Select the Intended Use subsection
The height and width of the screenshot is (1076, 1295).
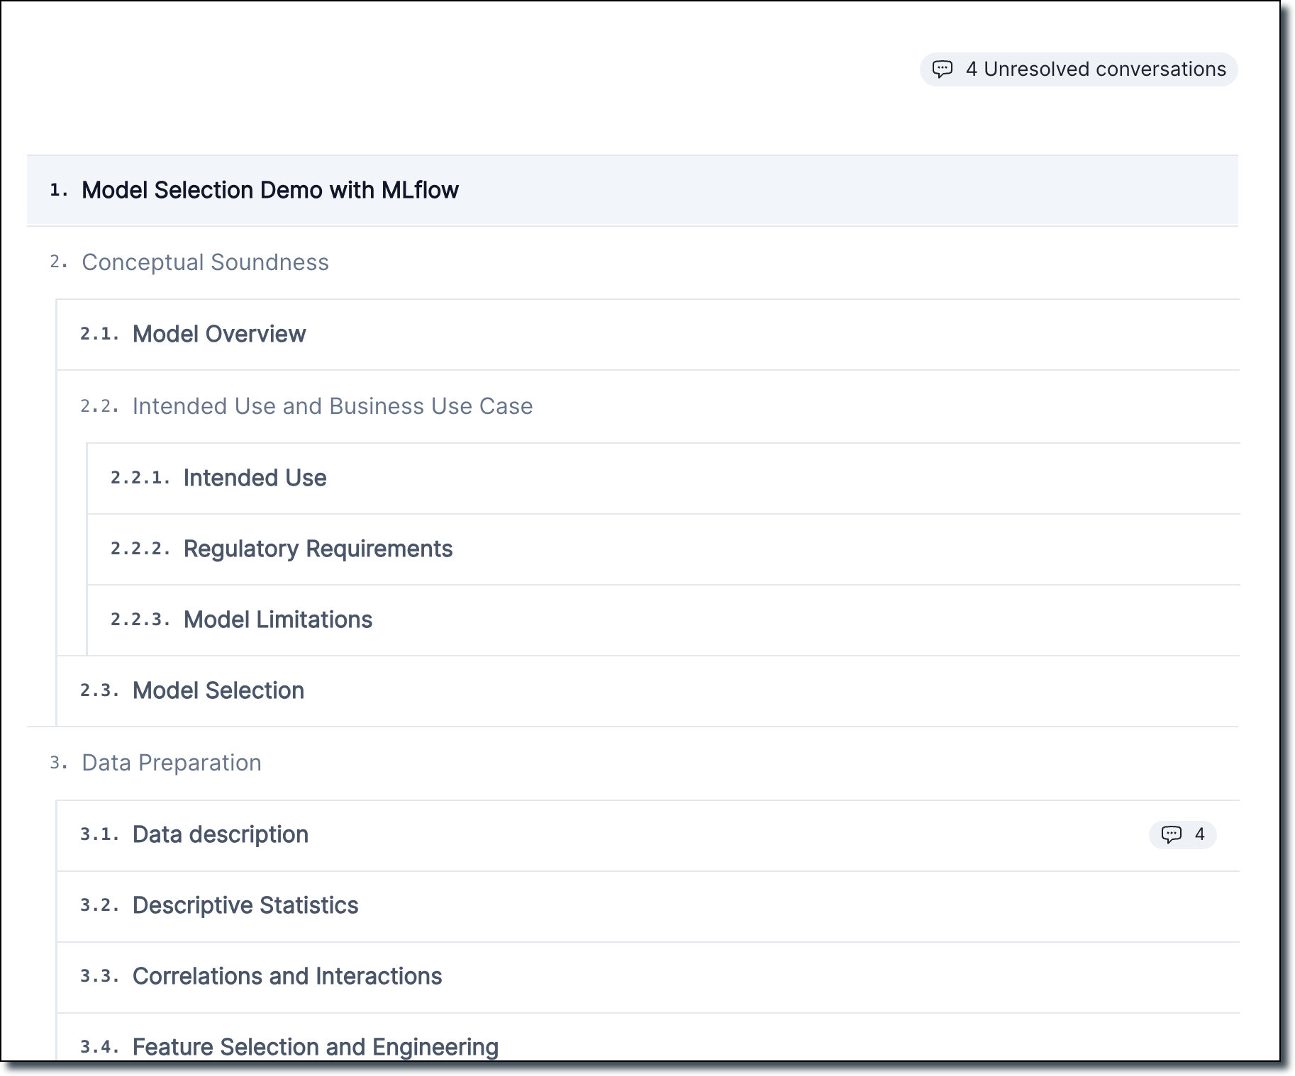pos(255,478)
